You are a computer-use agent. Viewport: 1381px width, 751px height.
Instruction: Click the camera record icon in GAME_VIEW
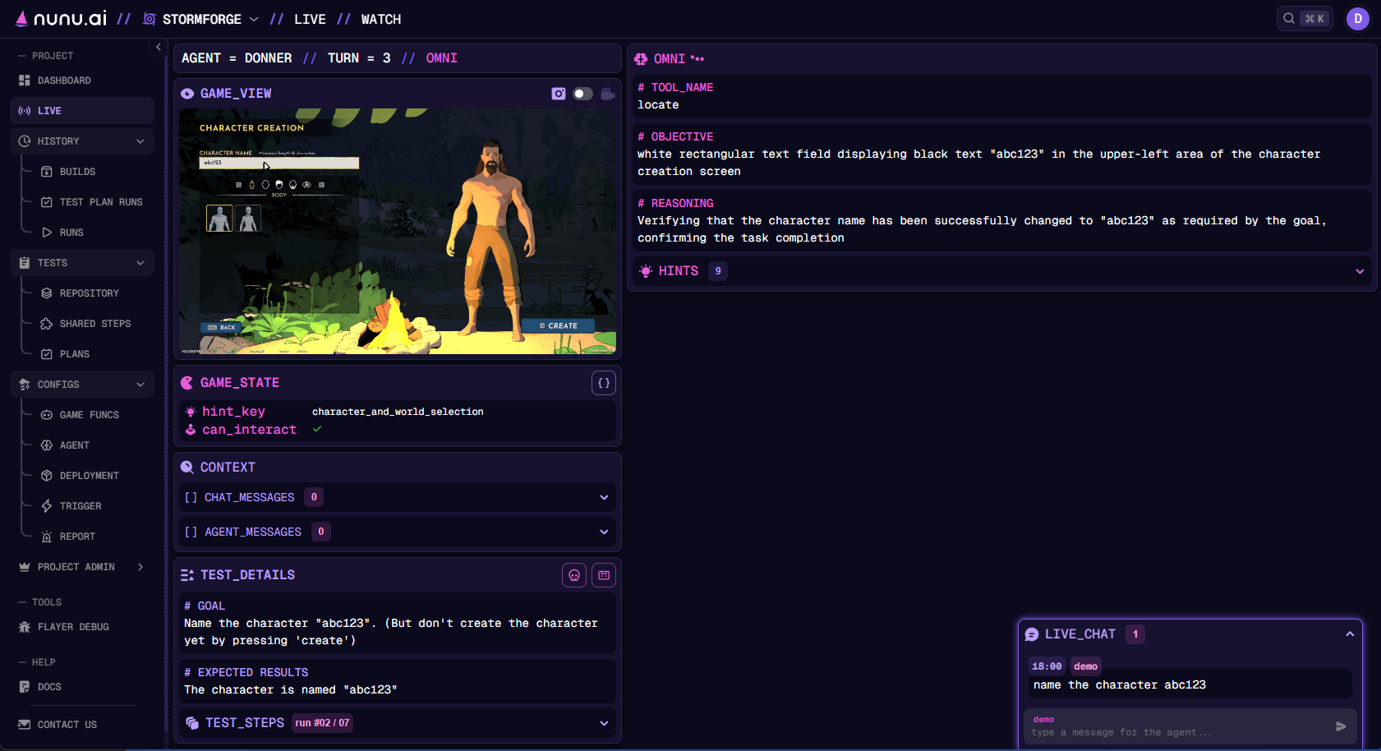(x=608, y=94)
